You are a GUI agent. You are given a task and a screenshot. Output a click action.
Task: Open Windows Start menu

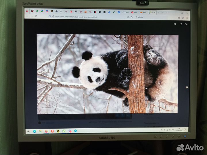28,131
